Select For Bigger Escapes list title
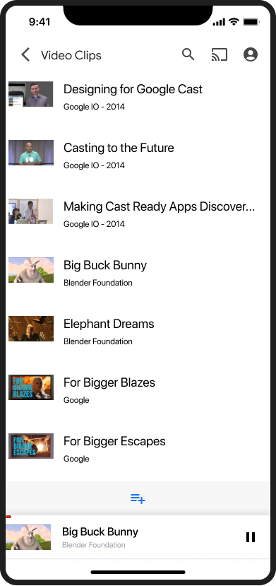 click(x=114, y=441)
